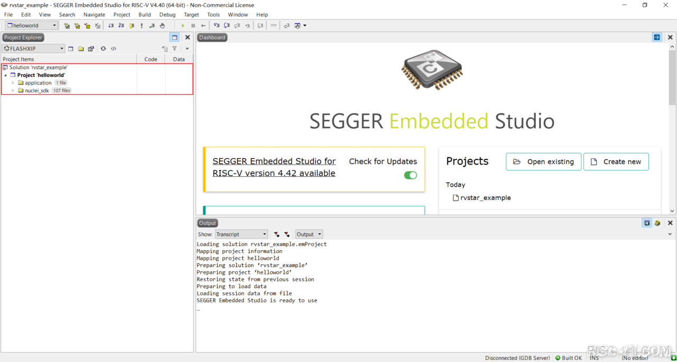Click the green Start Debugging play icon
This screenshot has width=677, height=362.
click(183, 25)
